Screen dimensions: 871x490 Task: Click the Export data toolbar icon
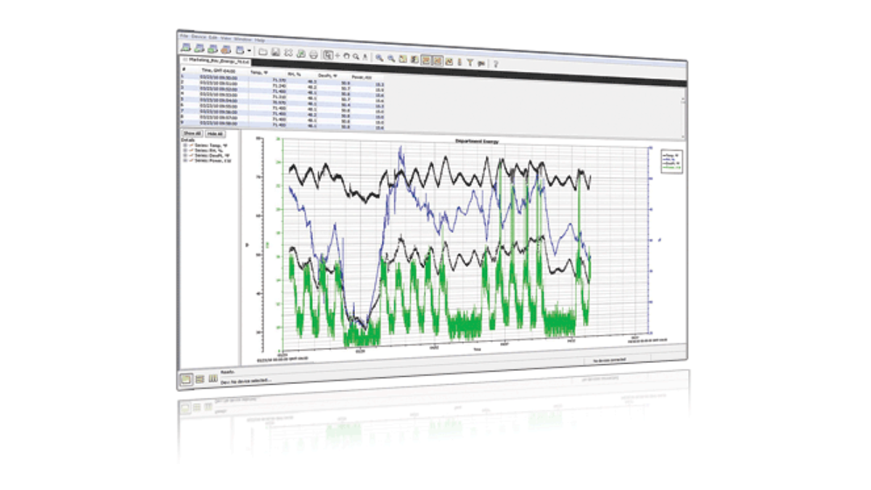pos(301,54)
